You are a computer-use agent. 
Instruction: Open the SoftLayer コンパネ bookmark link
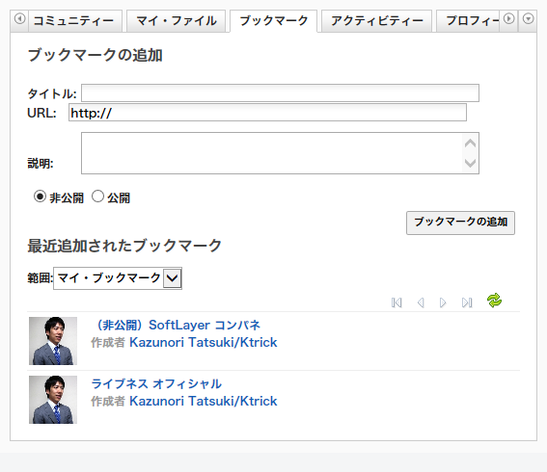178,325
